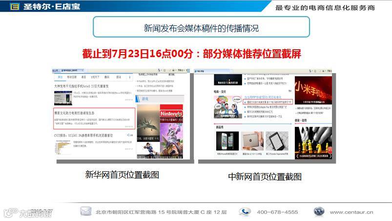Click the cartoon illustration under 电商·支付
The image size is (392, 221).
[x=228, y=107]
